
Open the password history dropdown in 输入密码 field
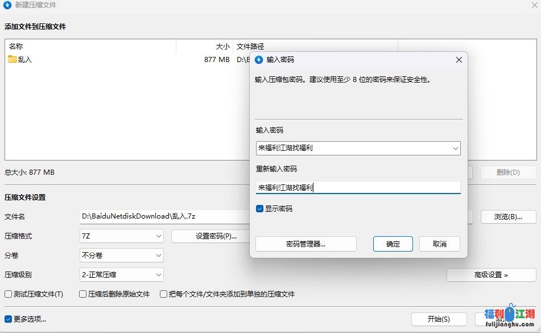pos(455,147)
